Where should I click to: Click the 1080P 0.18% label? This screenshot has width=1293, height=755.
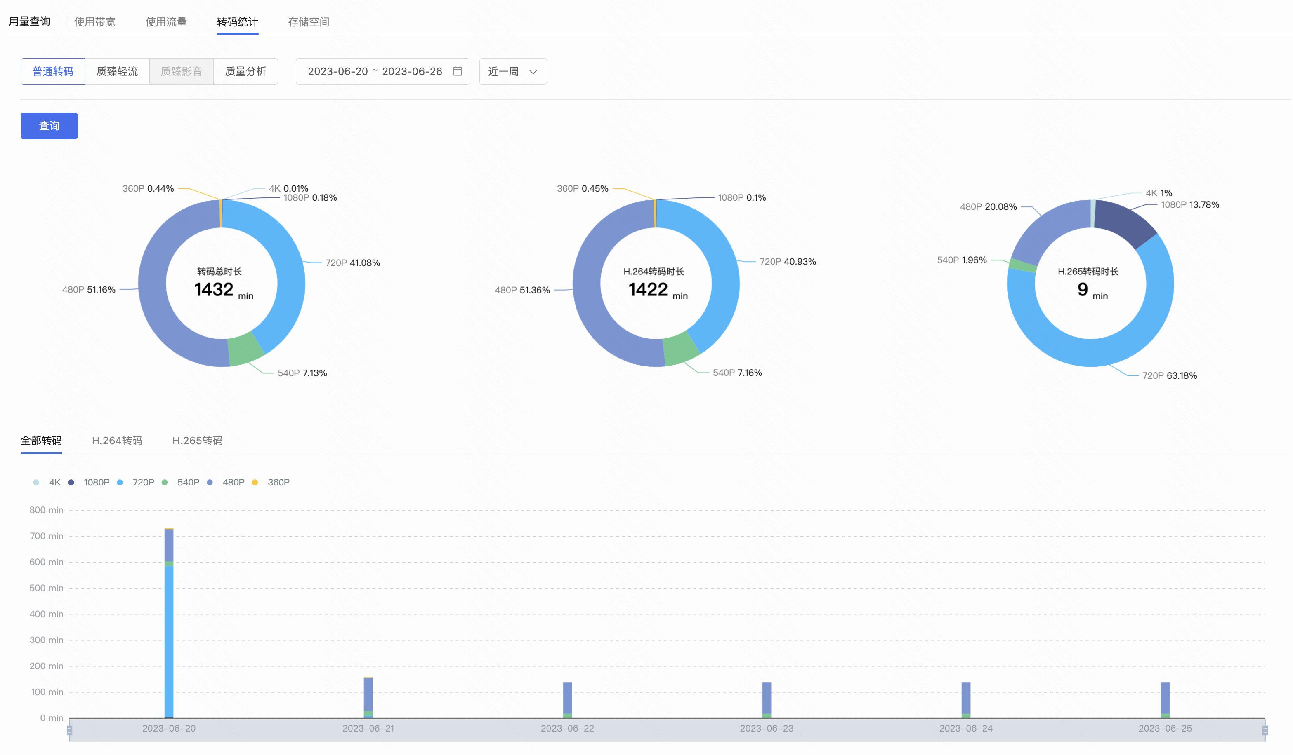pos(310,198)
